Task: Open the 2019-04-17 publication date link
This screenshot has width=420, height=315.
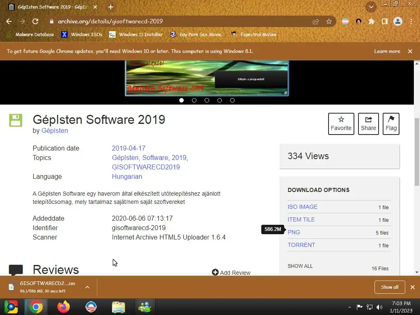Action: (128, 148)
